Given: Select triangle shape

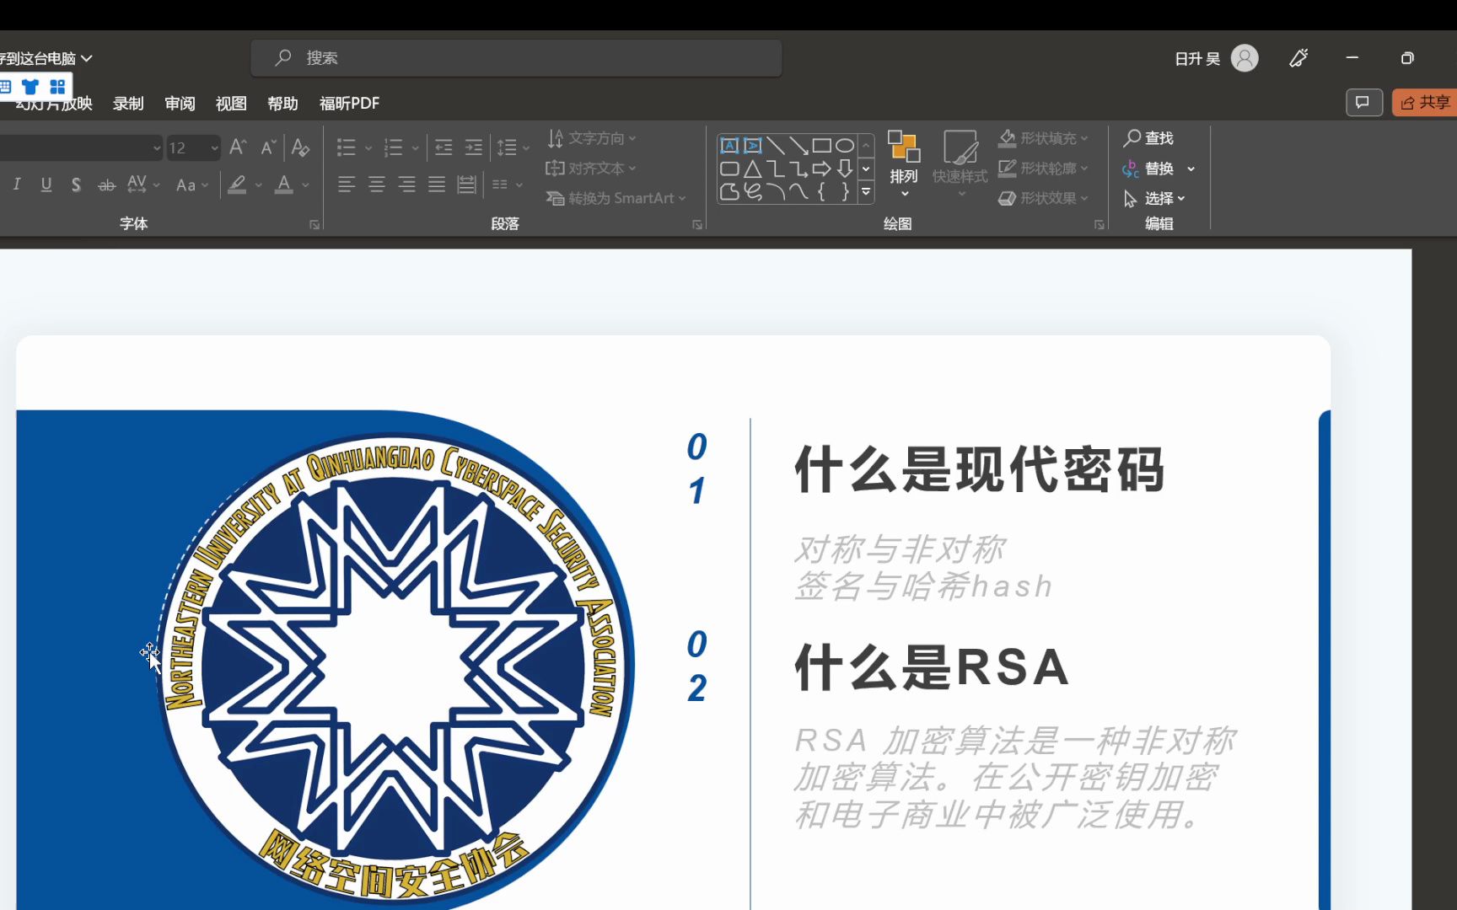Looking at the screenshot, I should [x=752, y=169].
